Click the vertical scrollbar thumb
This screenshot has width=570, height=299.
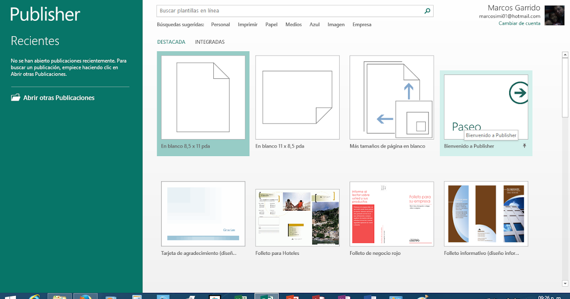click(565, 87)
